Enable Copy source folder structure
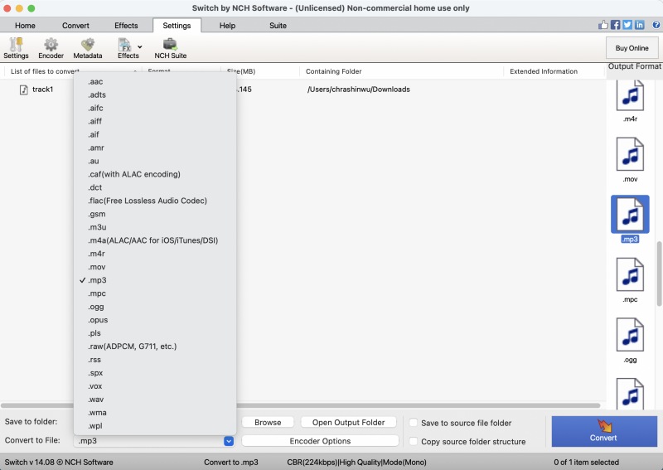This screenshot has height=470, width=663. [414, 441]
